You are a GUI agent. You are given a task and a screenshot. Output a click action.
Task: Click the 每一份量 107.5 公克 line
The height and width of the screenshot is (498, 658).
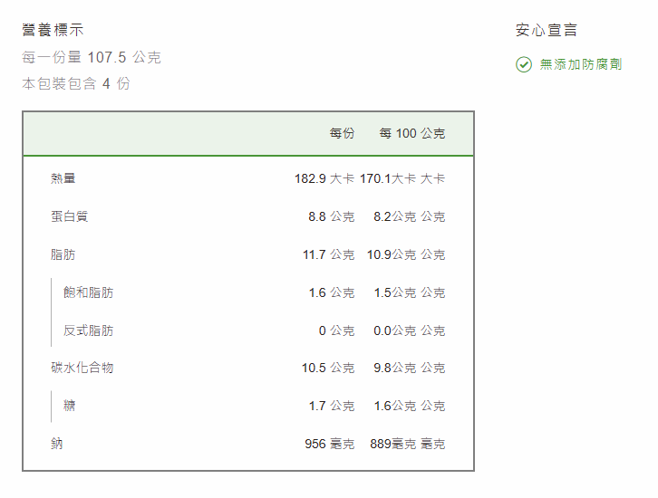[x=92, y=57]
